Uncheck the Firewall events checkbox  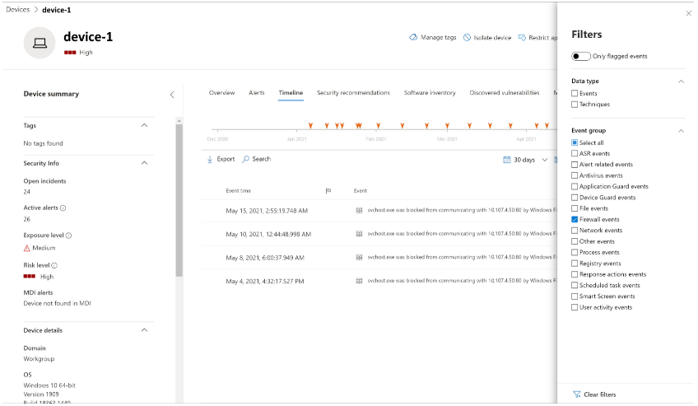pos(575,220)
